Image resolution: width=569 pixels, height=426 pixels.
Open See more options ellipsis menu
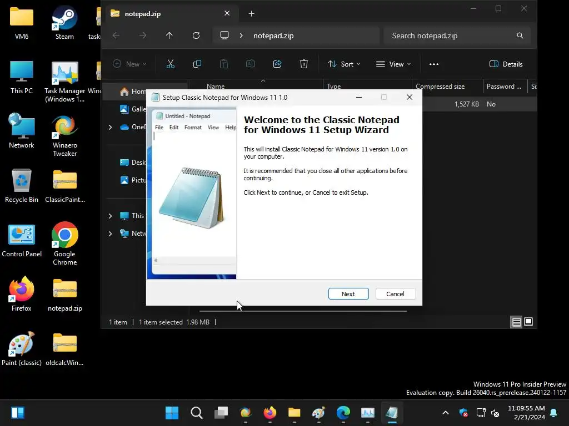[433, 64]
